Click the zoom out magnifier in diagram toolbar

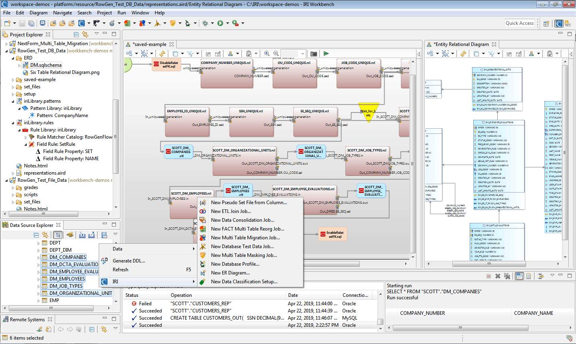(x=276, y=54)
